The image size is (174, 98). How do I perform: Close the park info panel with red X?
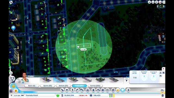(163, 69)
